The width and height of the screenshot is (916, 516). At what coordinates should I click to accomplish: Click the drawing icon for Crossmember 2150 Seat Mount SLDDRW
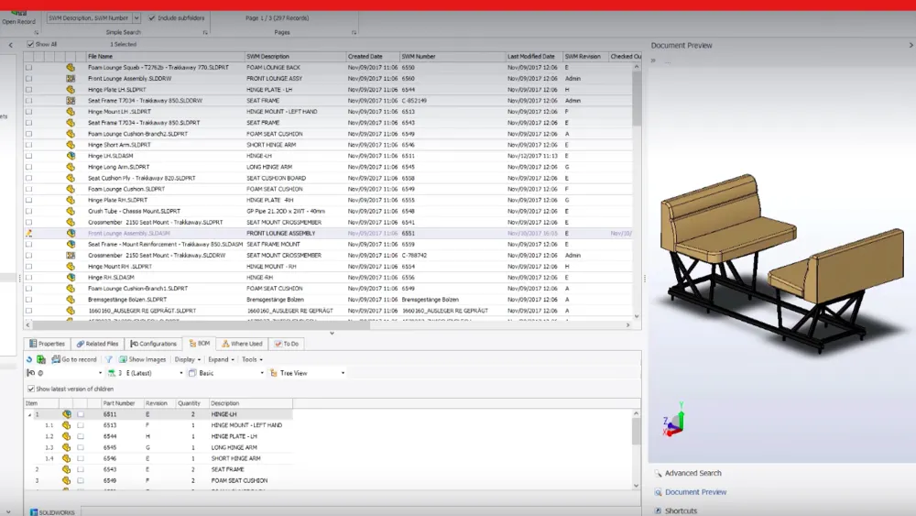(71, 256)
